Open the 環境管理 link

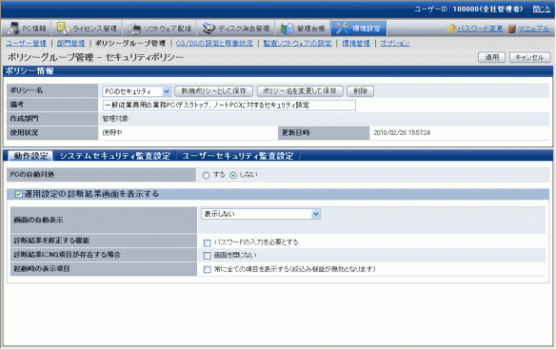tap(356, 43)
